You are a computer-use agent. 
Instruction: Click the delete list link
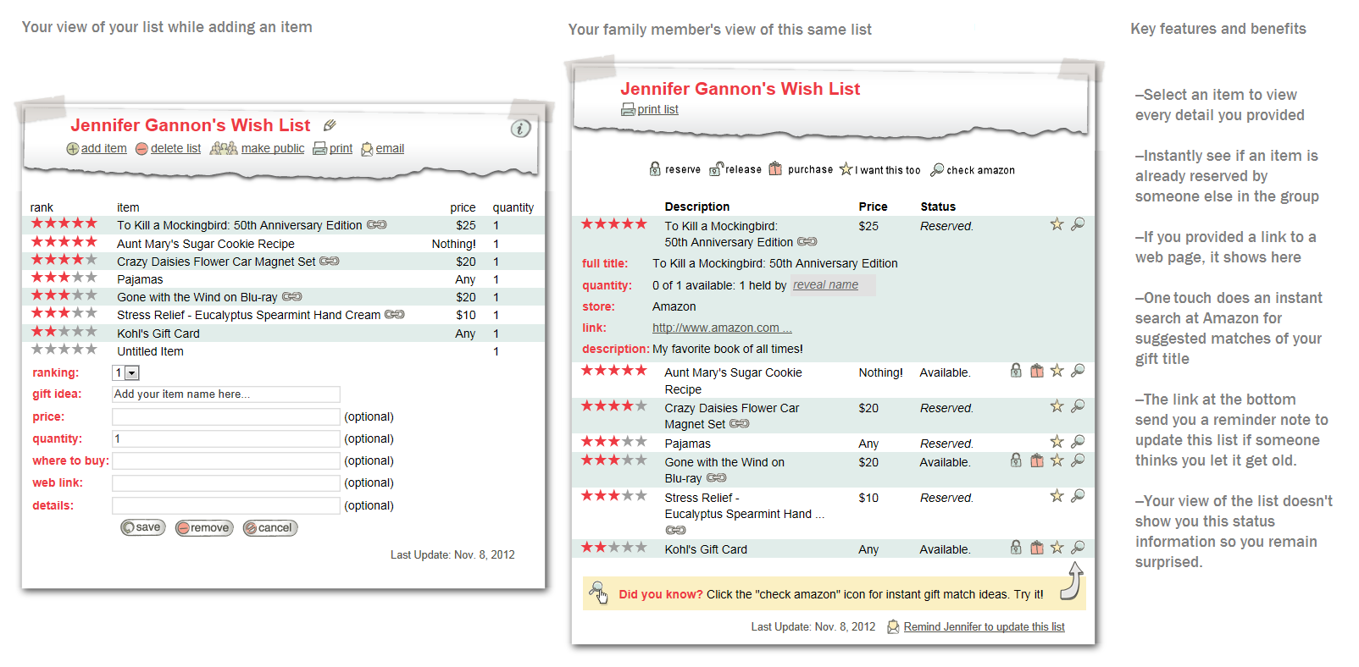(168, 149)
